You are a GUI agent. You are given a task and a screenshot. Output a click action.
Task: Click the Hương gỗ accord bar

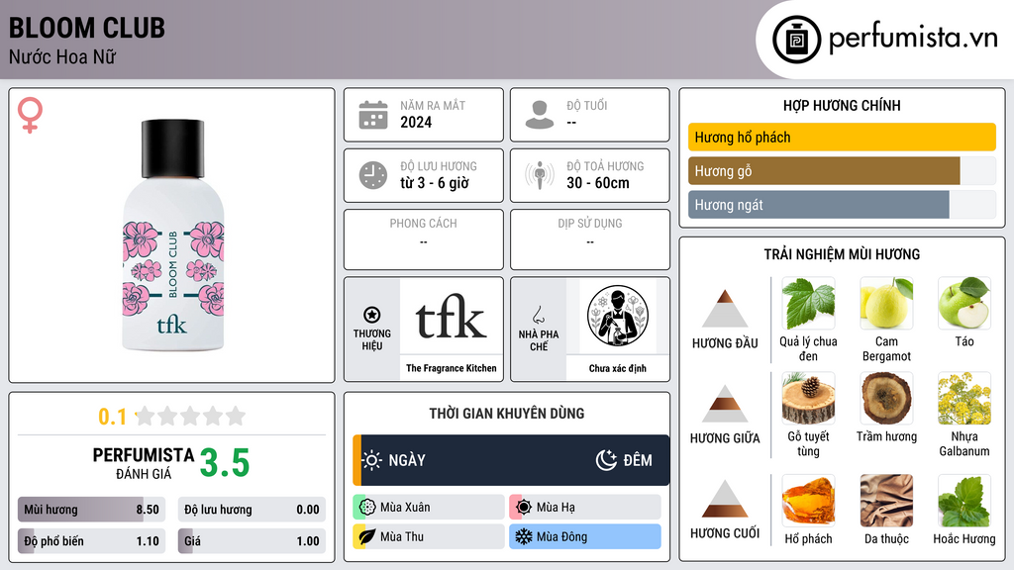(x=842, y=170)
